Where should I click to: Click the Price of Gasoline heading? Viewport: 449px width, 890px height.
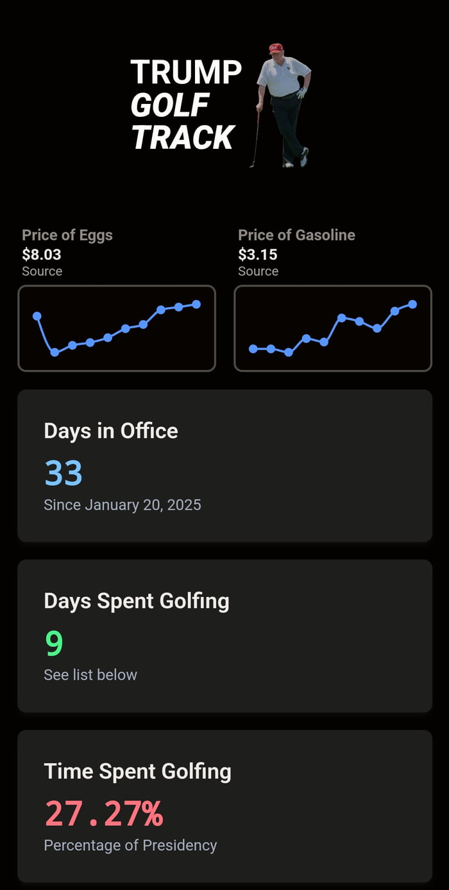[296, 235]
